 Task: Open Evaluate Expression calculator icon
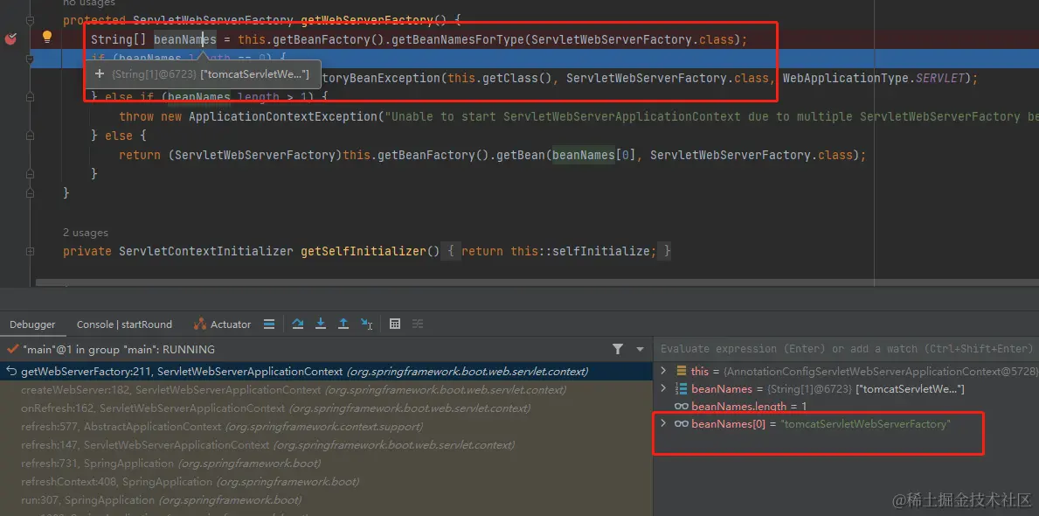click(395, 324)
